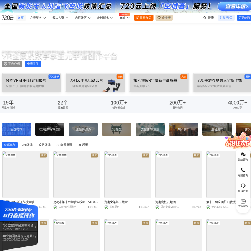This screenshot has height=251, width=251.
Task: Select the 全景漫游 filter tab
Action: point(45,145)
